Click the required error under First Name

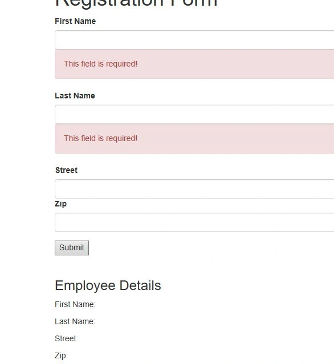point(194,64)
